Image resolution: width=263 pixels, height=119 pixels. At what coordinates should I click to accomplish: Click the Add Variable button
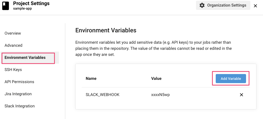231,79
